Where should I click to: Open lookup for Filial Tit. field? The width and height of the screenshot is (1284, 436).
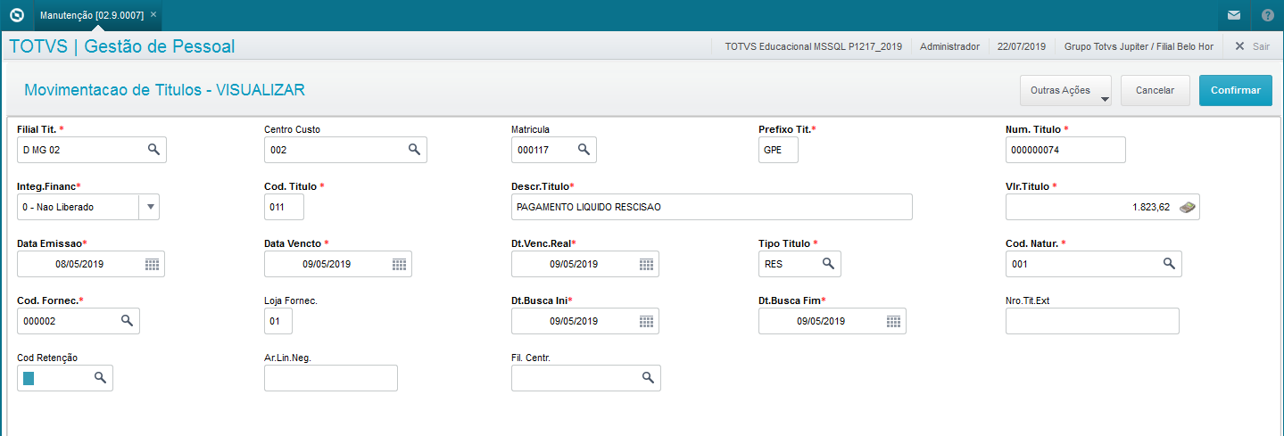tap(153, 150)
